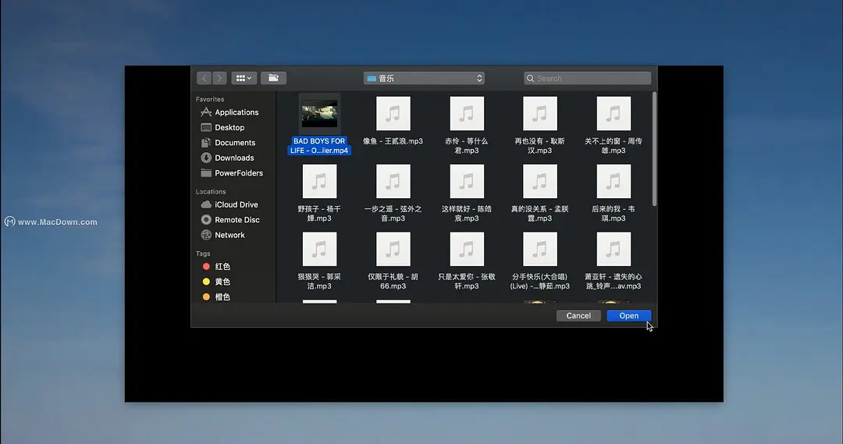Open iCloud Drive location
The height and width of the screenshot is (444, 843).
click(x=229, y=204)
